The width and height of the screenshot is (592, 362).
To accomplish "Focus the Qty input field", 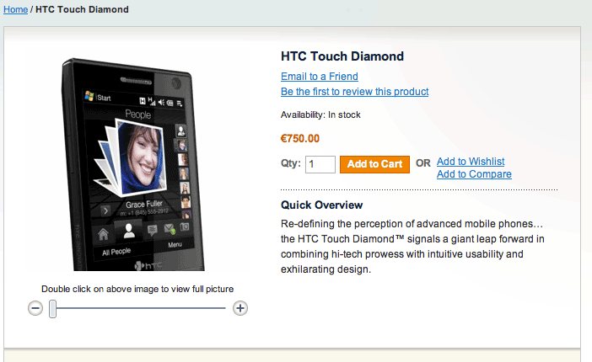I will 320,164.
